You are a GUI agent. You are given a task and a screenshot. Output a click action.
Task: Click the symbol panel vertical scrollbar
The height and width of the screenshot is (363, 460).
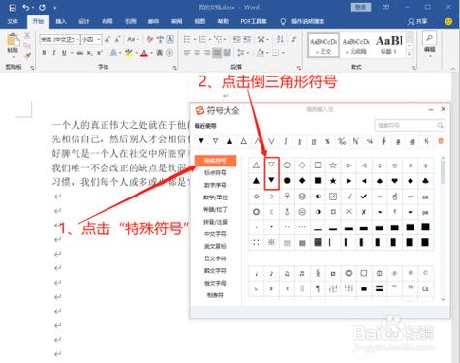coord(443,170)
